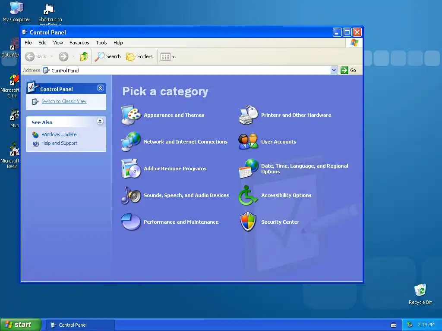
Task: Select the My Computer desktop icon
Action: point(16,11)
